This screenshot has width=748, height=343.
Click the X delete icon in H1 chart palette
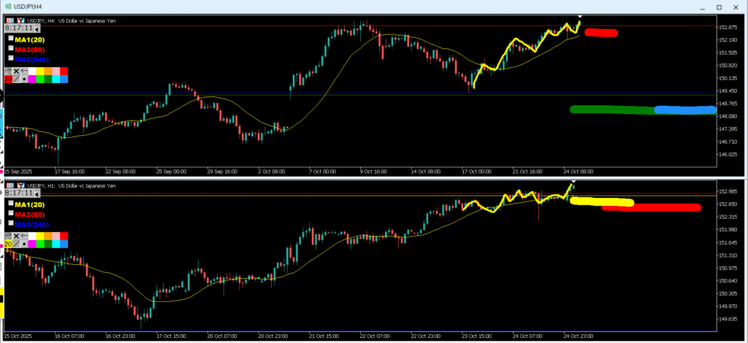[x=16, y=236]
